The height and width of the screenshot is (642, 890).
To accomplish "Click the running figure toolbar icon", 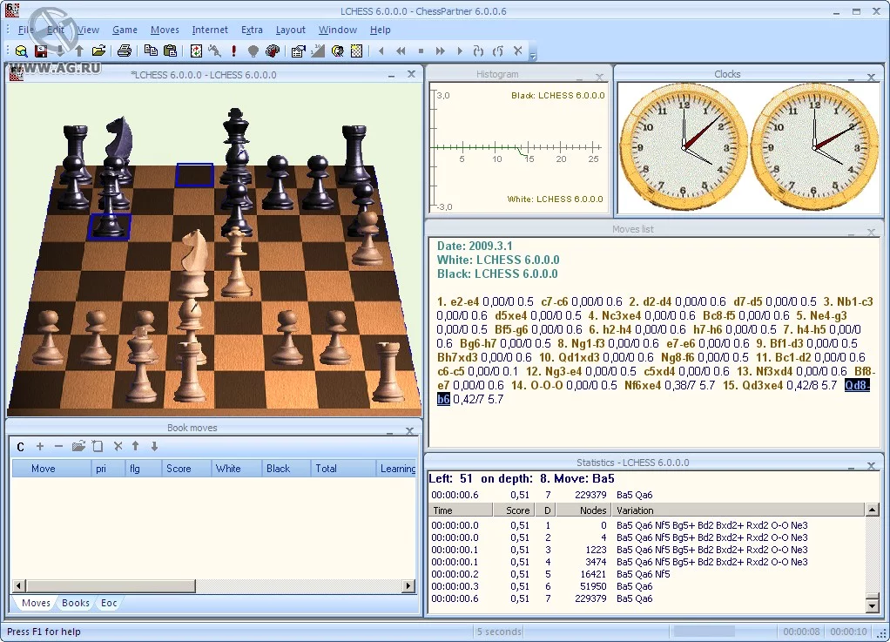I will pos(214,51).
